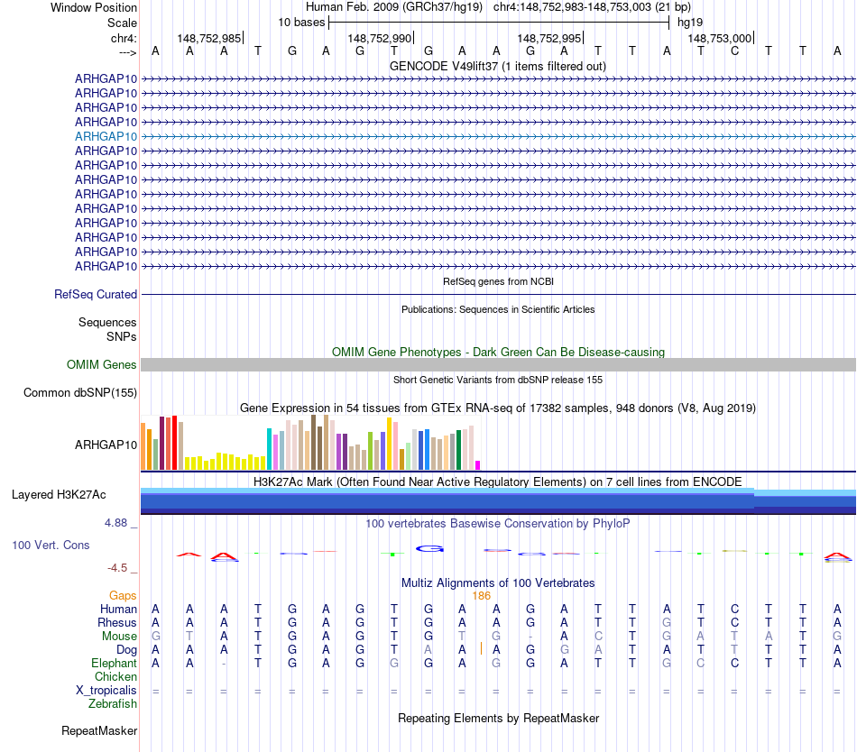
Task: Open the H3K27Ac Mark track title
Action: click(x=498, y=481)
